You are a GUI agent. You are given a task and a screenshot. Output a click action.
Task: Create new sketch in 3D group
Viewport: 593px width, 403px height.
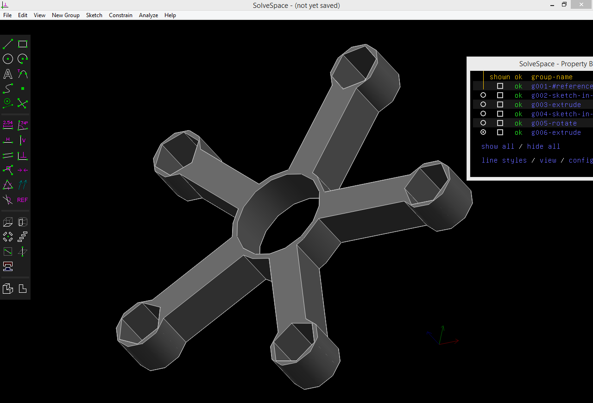[23, 252]
